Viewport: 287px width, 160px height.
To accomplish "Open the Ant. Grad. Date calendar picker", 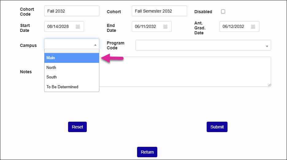I will [x=253, y=27].
